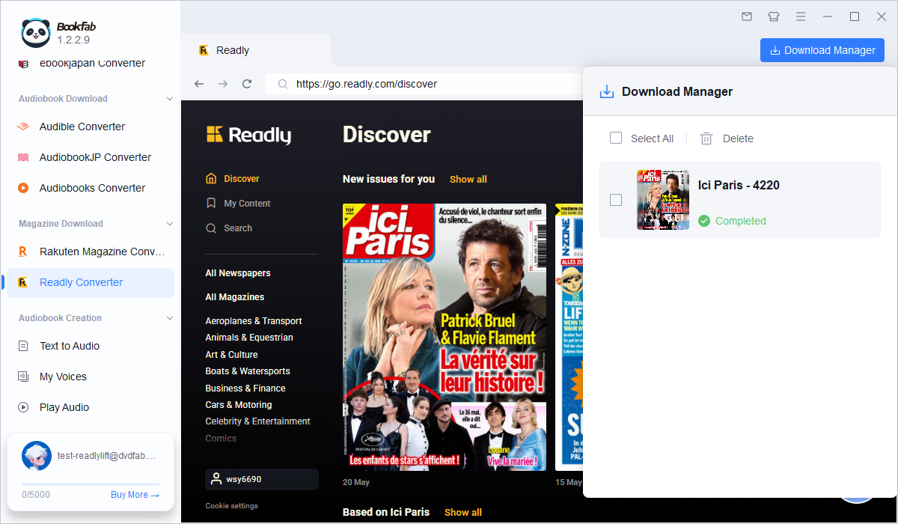
Task: Select the AudiobookJP Converter icon
Action: point(23,157)
